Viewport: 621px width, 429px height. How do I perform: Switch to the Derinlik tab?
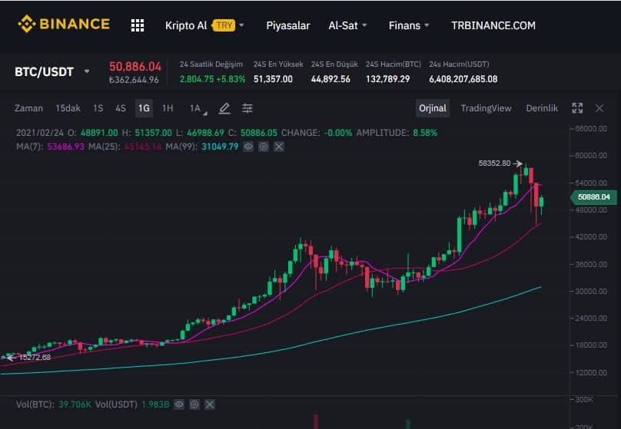[x=542, y=108]
